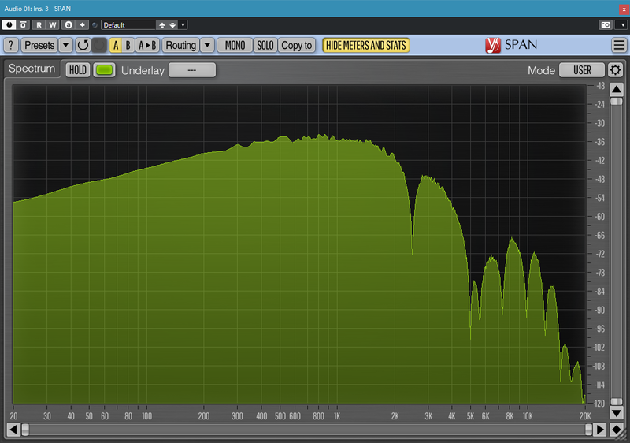This screenshot has width=630, height=443.
Task: Click the bypass effect icon
Action: [23, 25]
